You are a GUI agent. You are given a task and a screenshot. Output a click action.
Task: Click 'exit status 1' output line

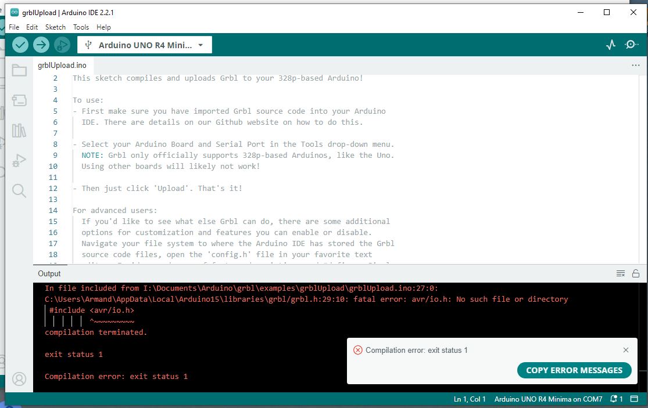pyautogui.click(x=74, y=355)
